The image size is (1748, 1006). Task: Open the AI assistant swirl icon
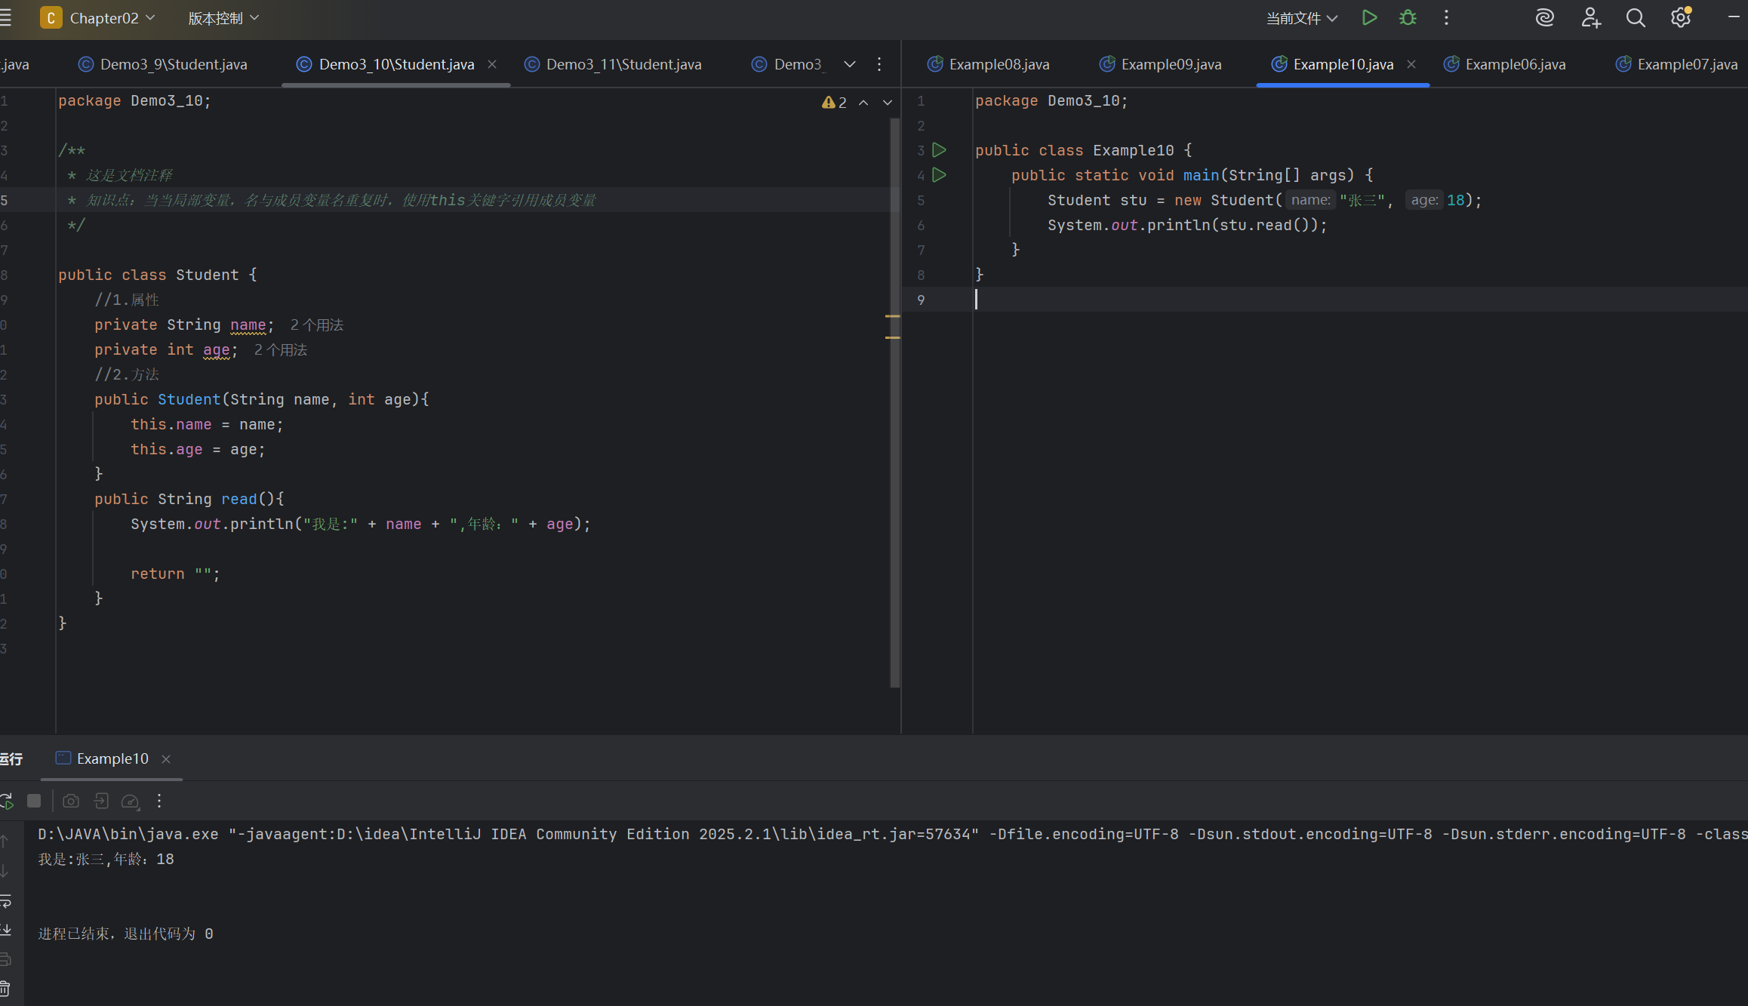(1545, 17)
